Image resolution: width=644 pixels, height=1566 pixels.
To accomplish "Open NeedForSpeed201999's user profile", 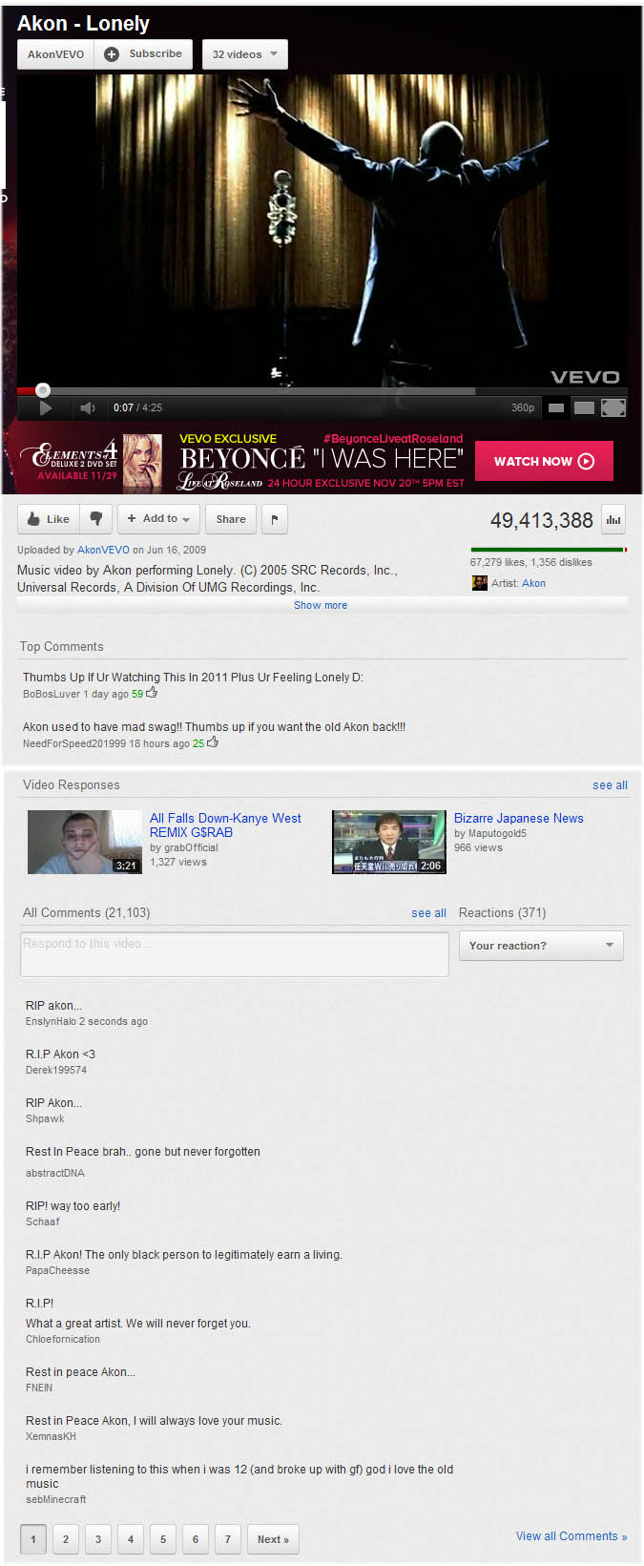I will 74,743.
